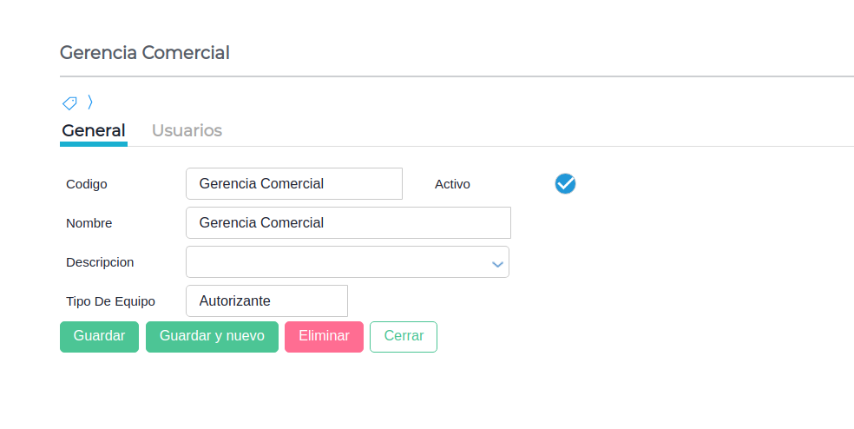Click the Codigo label
This screenshot has width=854, height=429.
point(87,184)
